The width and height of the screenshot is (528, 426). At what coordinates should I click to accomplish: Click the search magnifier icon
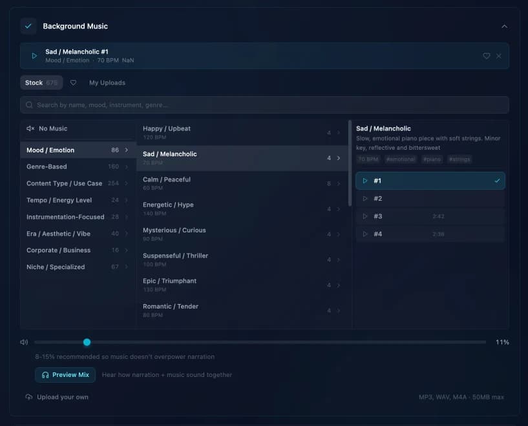pos(29,105)
